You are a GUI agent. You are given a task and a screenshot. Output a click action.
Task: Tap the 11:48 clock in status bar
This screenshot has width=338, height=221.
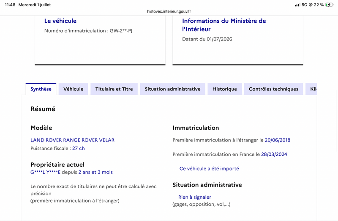pyautogui.click(x=10, y=5)
